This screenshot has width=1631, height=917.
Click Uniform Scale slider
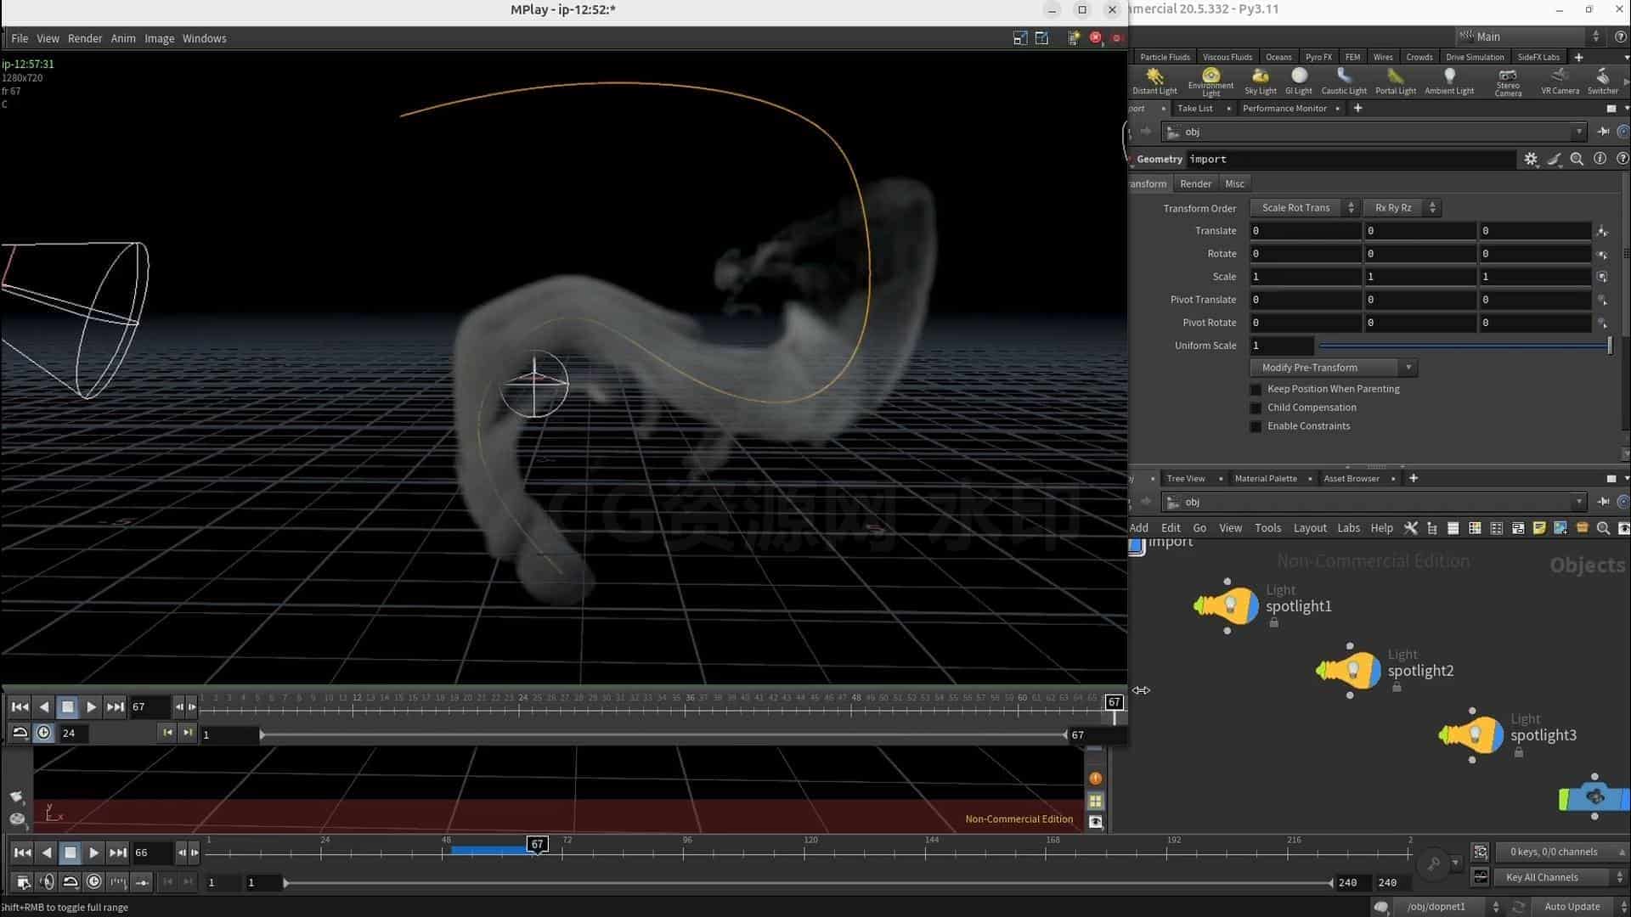click(x=1464, y=346)
